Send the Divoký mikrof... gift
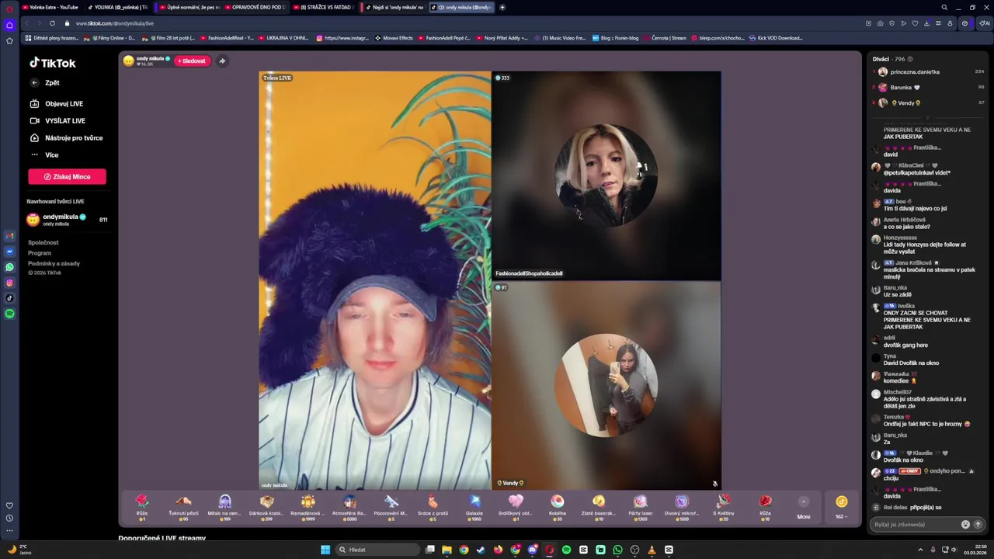 coord(682,507)
